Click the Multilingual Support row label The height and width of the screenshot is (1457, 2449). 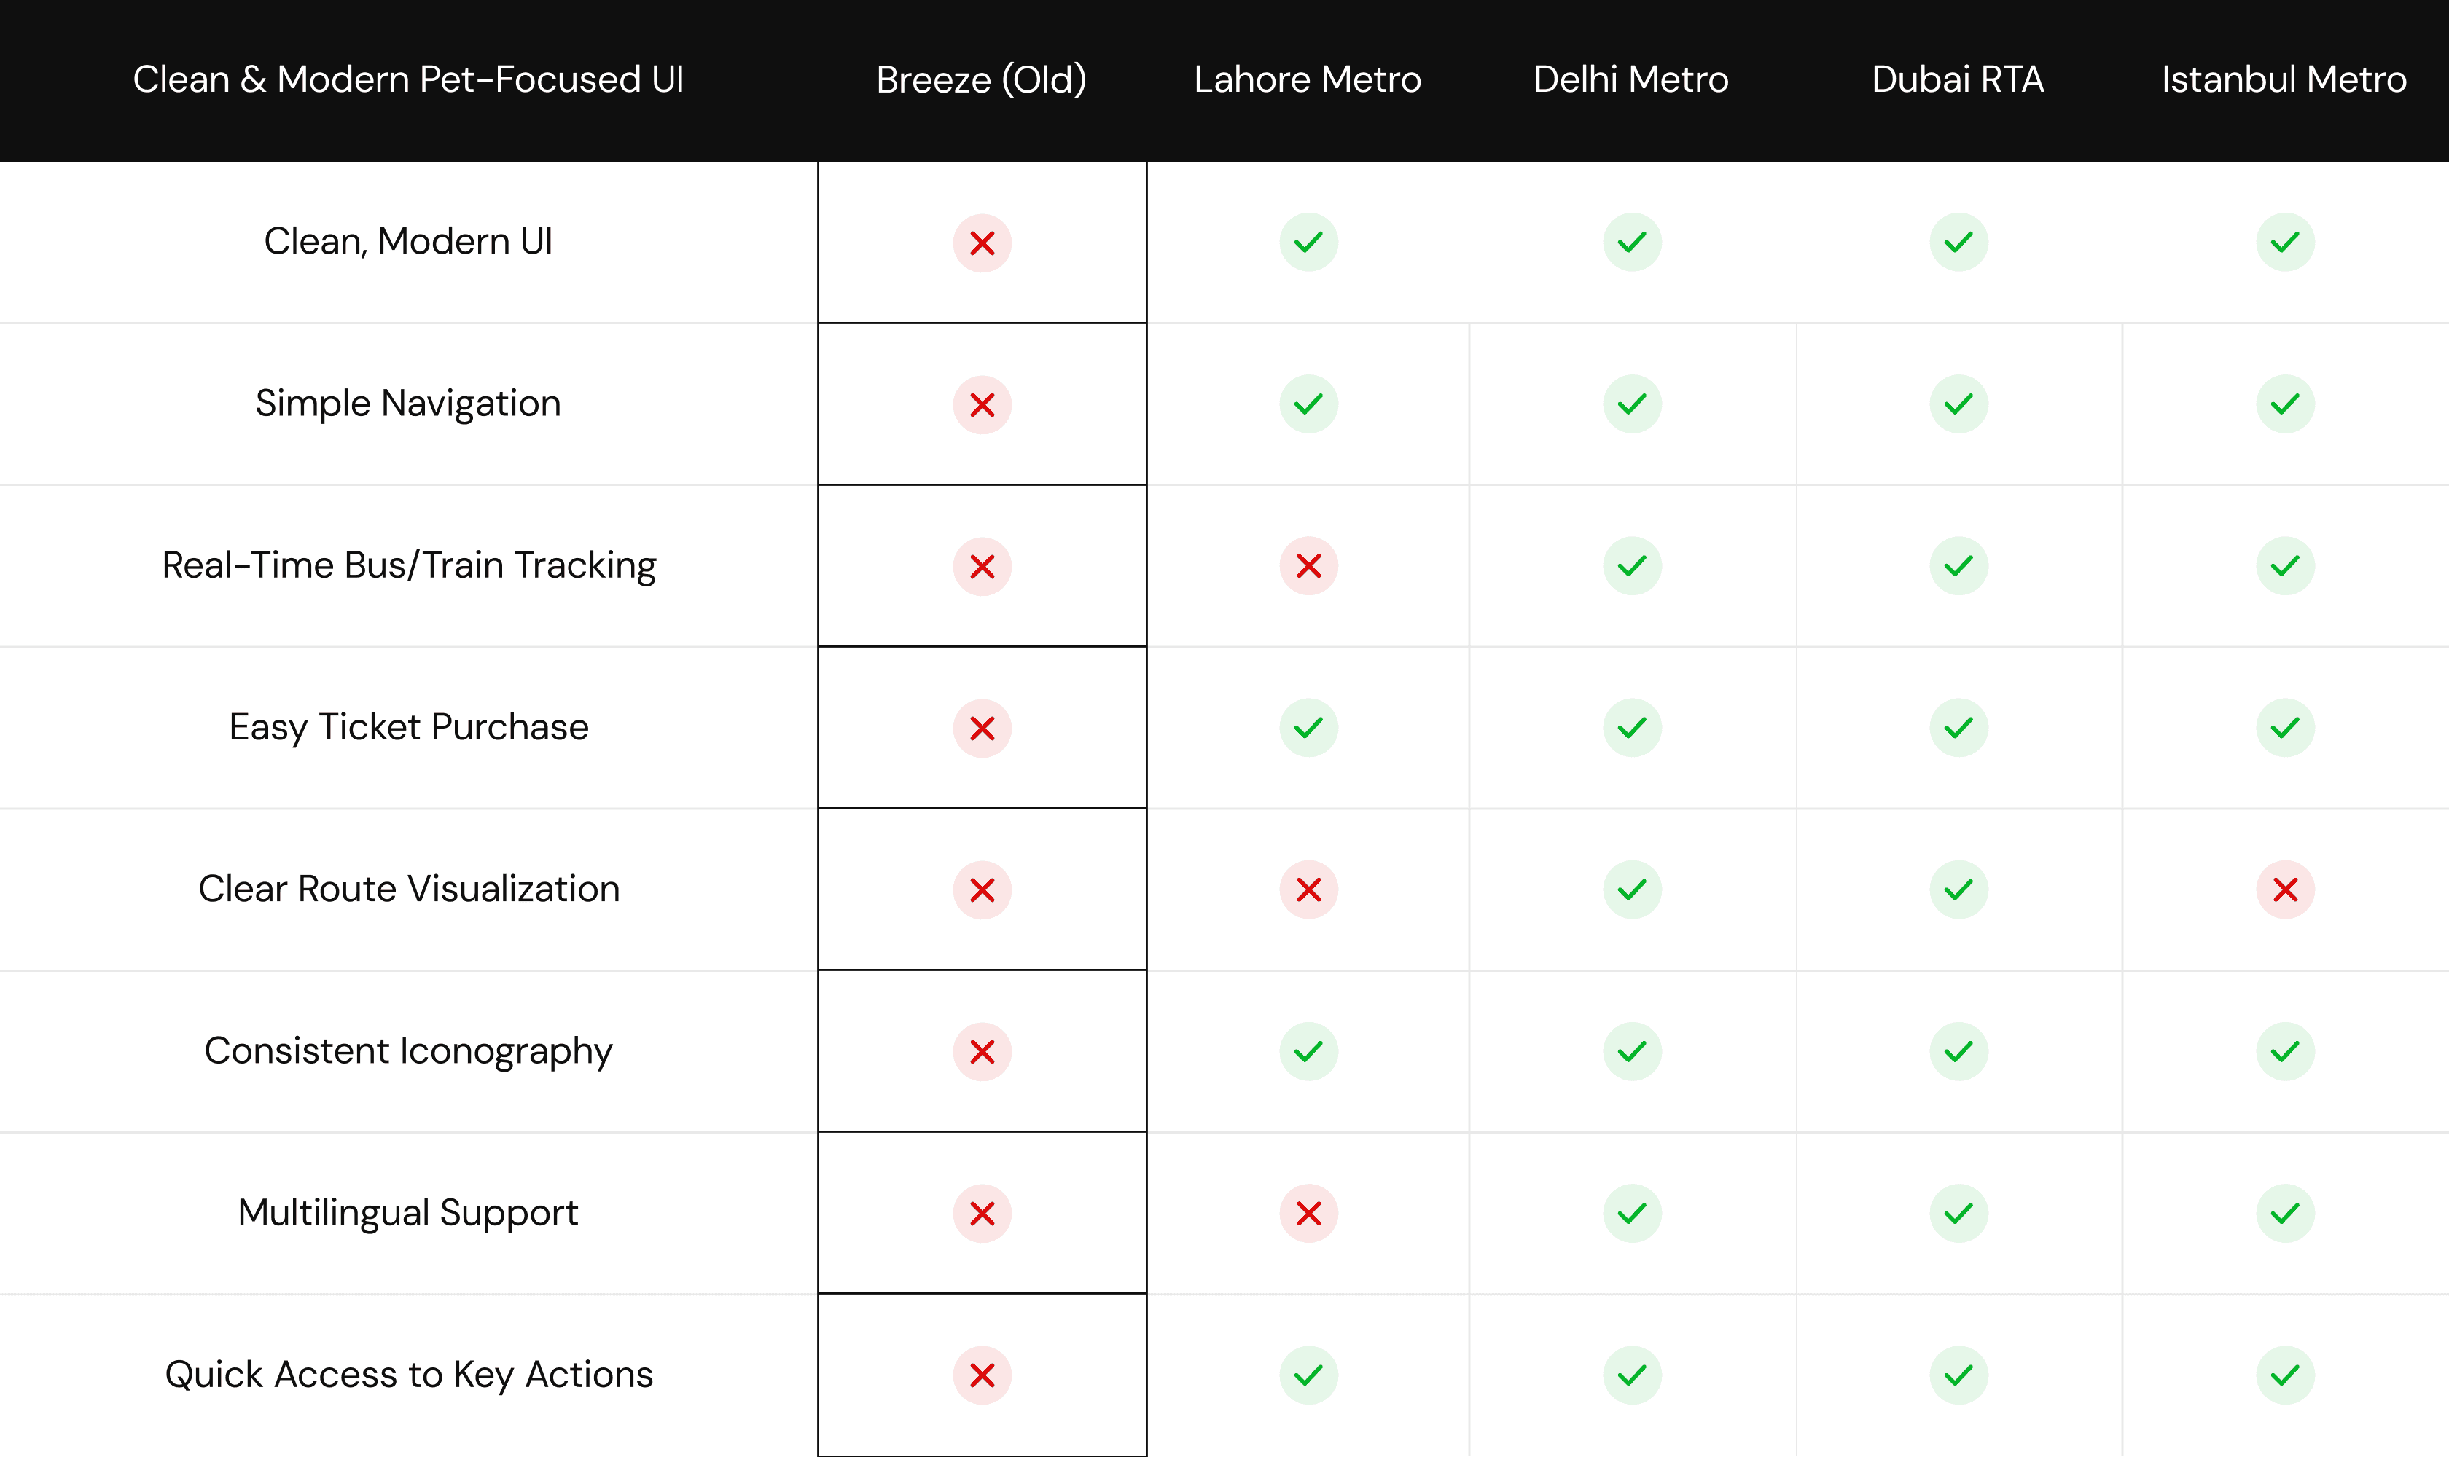point(407,1214)
